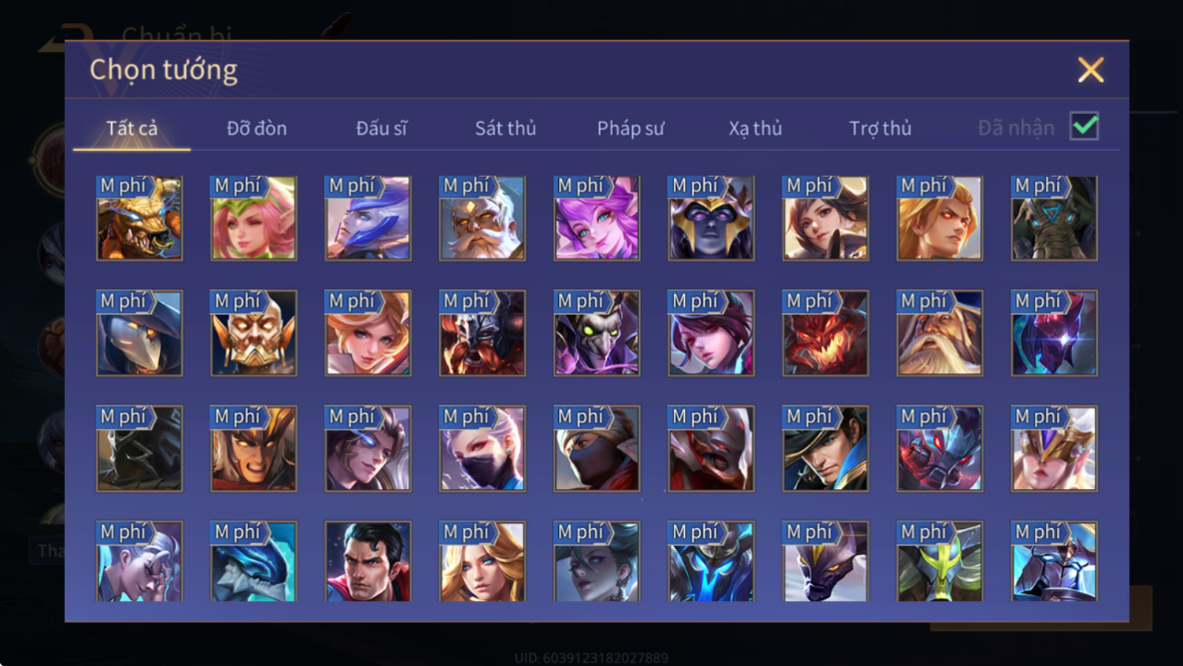Switch to the Đỡ đòn tab
1183x666 pixels.
(257, 128)
